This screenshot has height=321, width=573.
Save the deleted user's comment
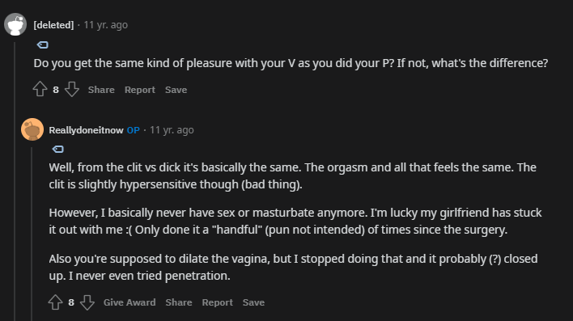tap(176, 90)
